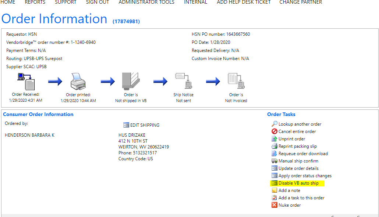Click the Order printed printer icon

pos(78,81)
